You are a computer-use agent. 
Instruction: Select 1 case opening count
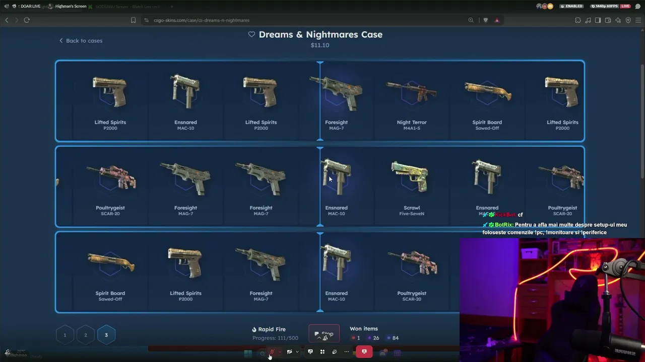tap(65, 335)
